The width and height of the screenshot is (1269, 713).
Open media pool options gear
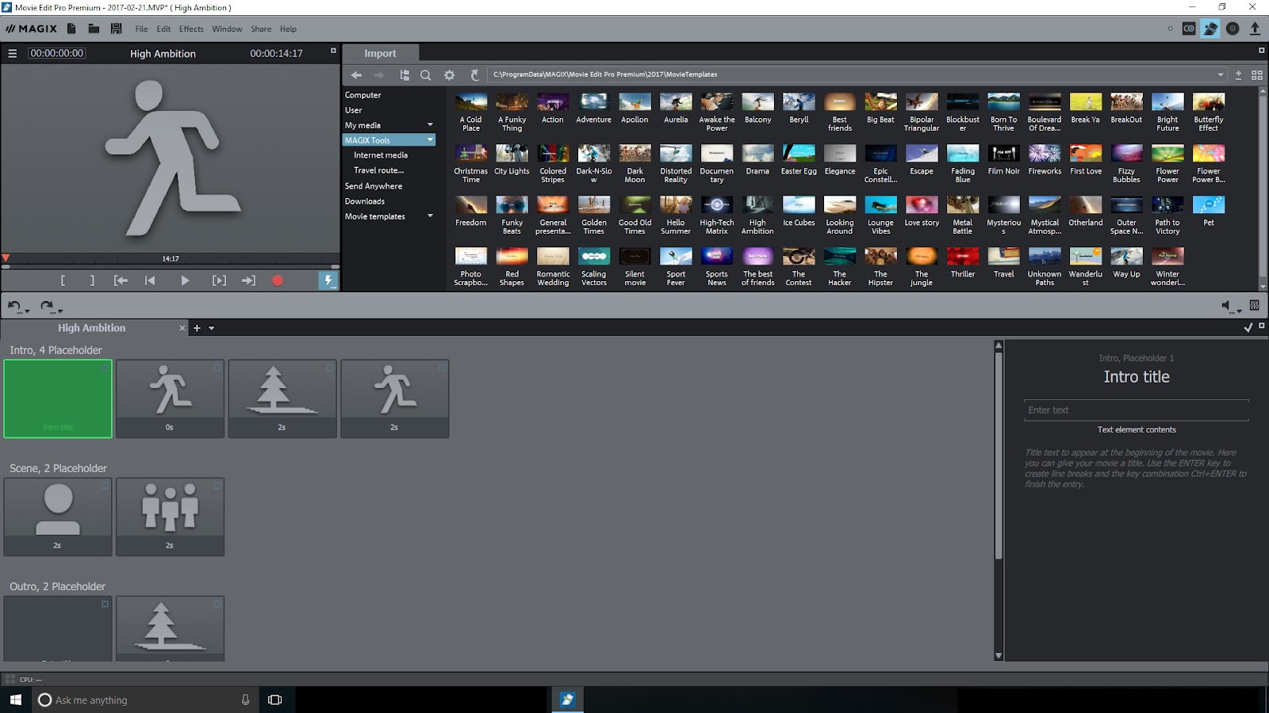450,75
